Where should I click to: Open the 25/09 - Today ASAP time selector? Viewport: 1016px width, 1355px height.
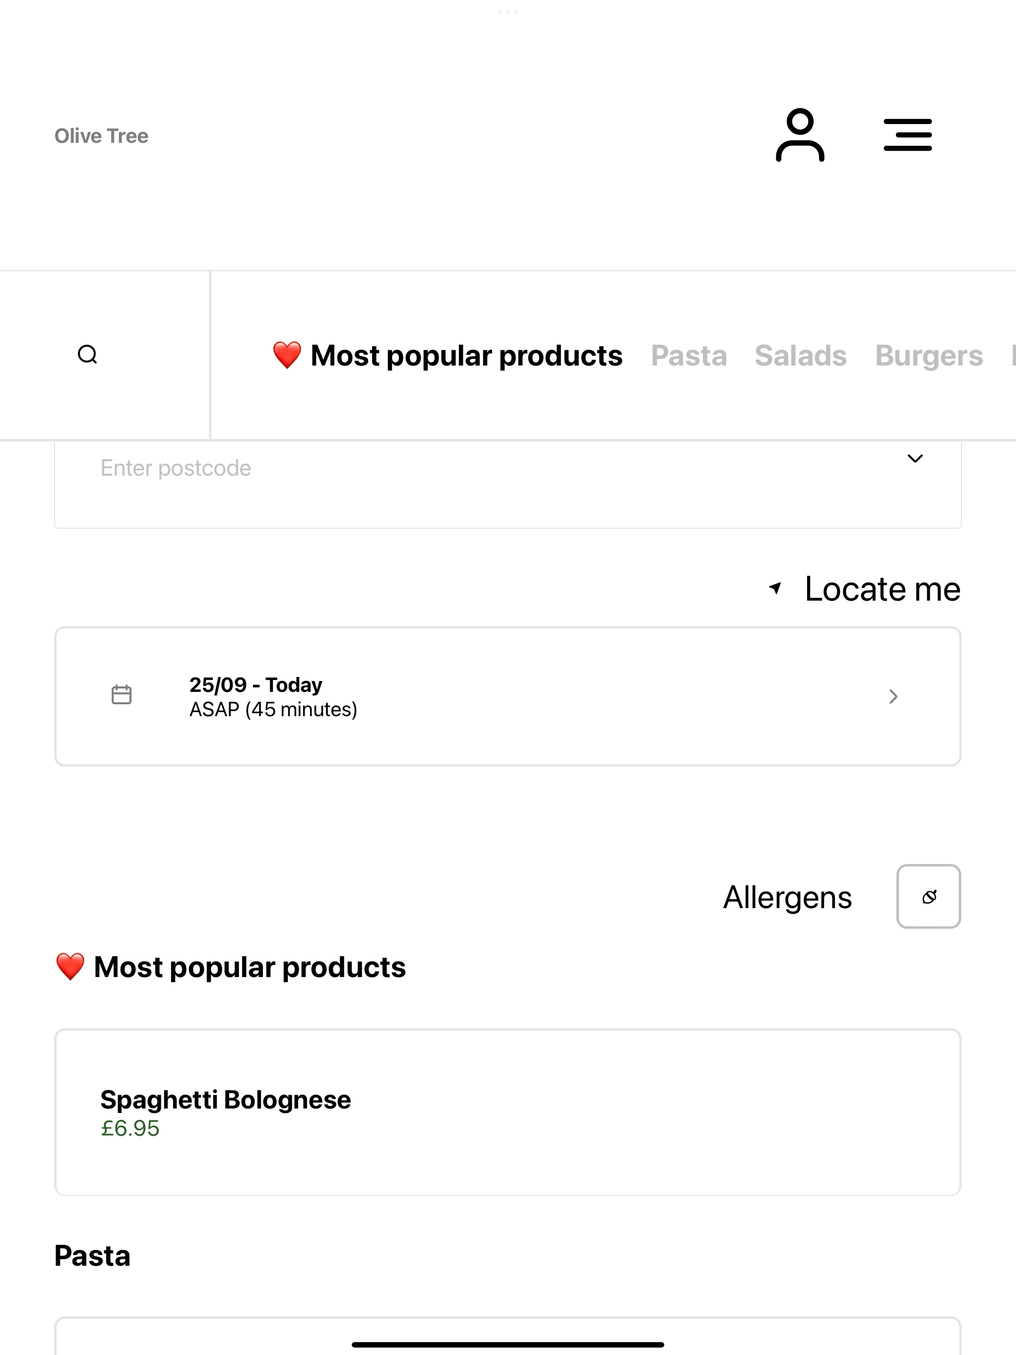pos(508,696)
